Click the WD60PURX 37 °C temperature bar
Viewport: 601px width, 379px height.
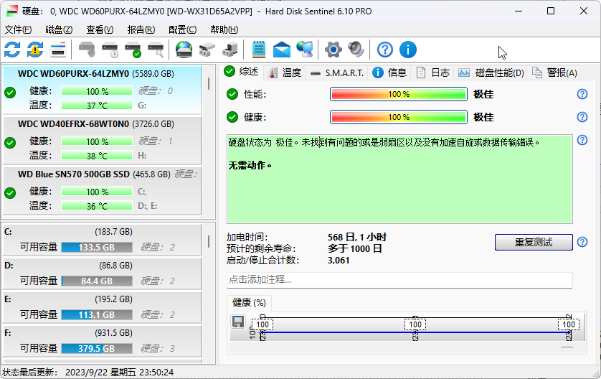(x=97, y=105)
